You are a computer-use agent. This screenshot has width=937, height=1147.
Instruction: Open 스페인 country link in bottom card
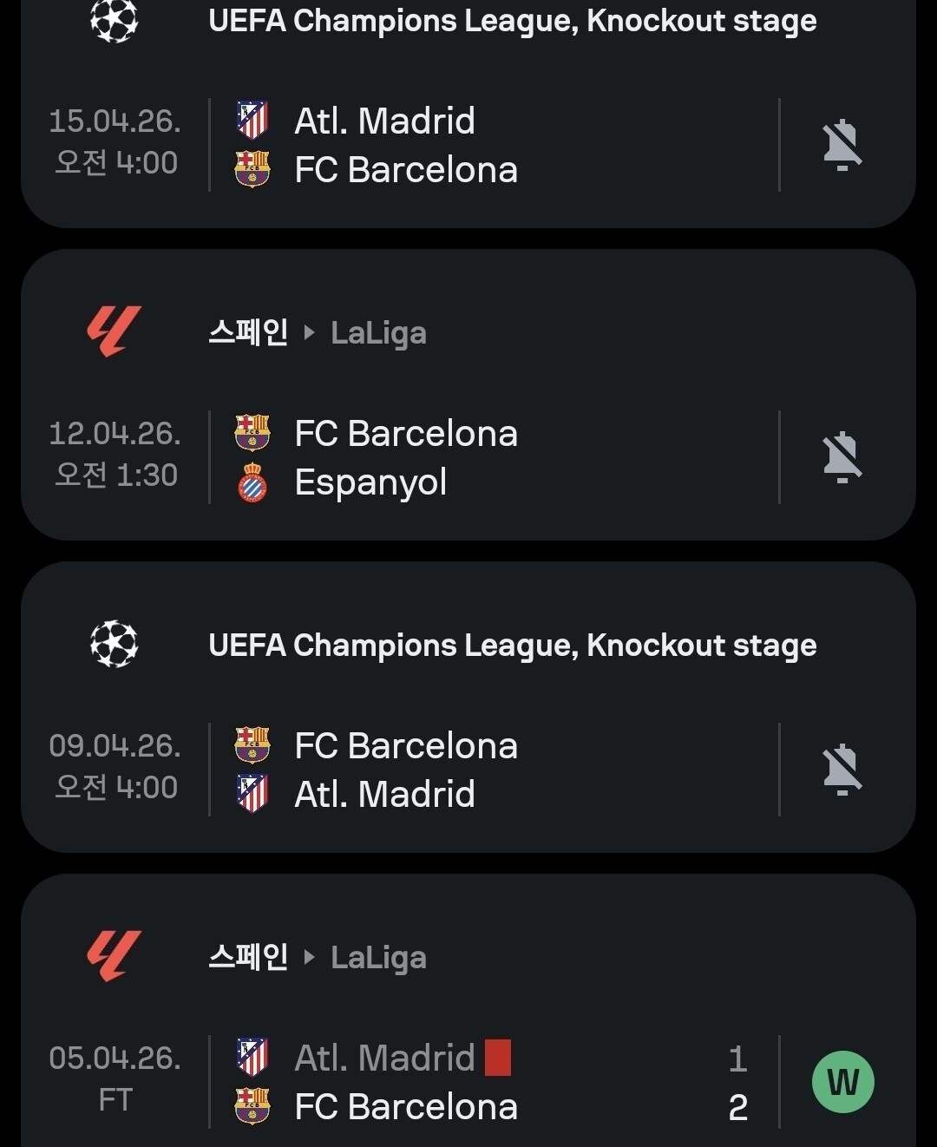click(248, 957)
